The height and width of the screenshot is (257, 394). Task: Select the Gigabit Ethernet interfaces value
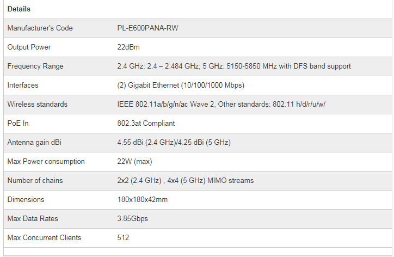(181, 85)
